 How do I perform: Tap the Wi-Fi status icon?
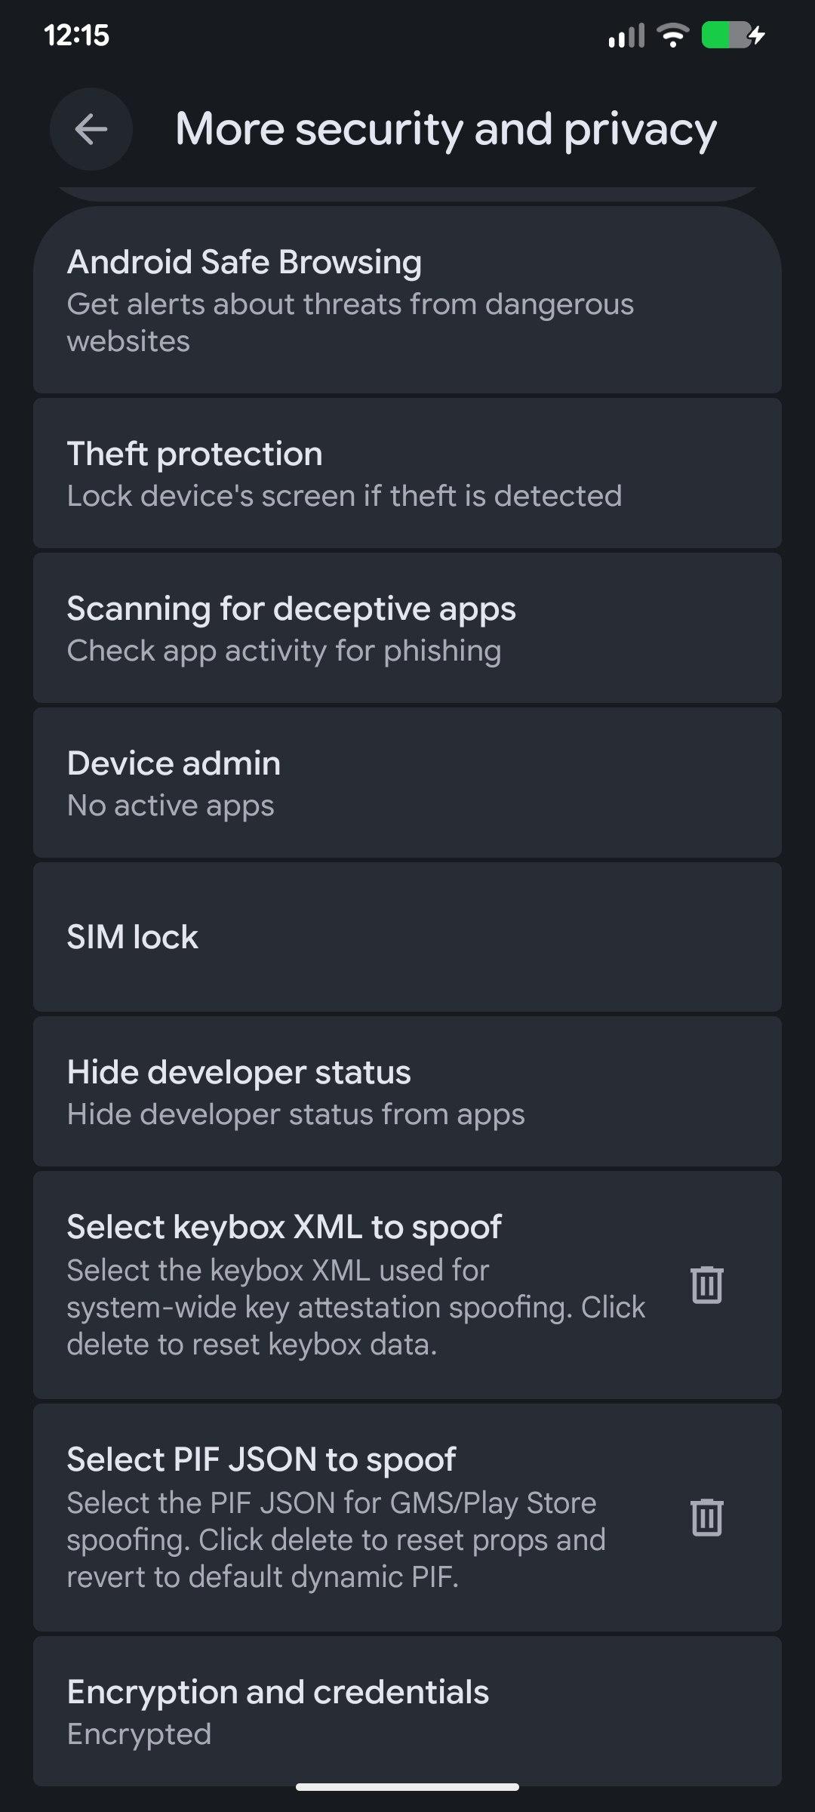[672, 35]
